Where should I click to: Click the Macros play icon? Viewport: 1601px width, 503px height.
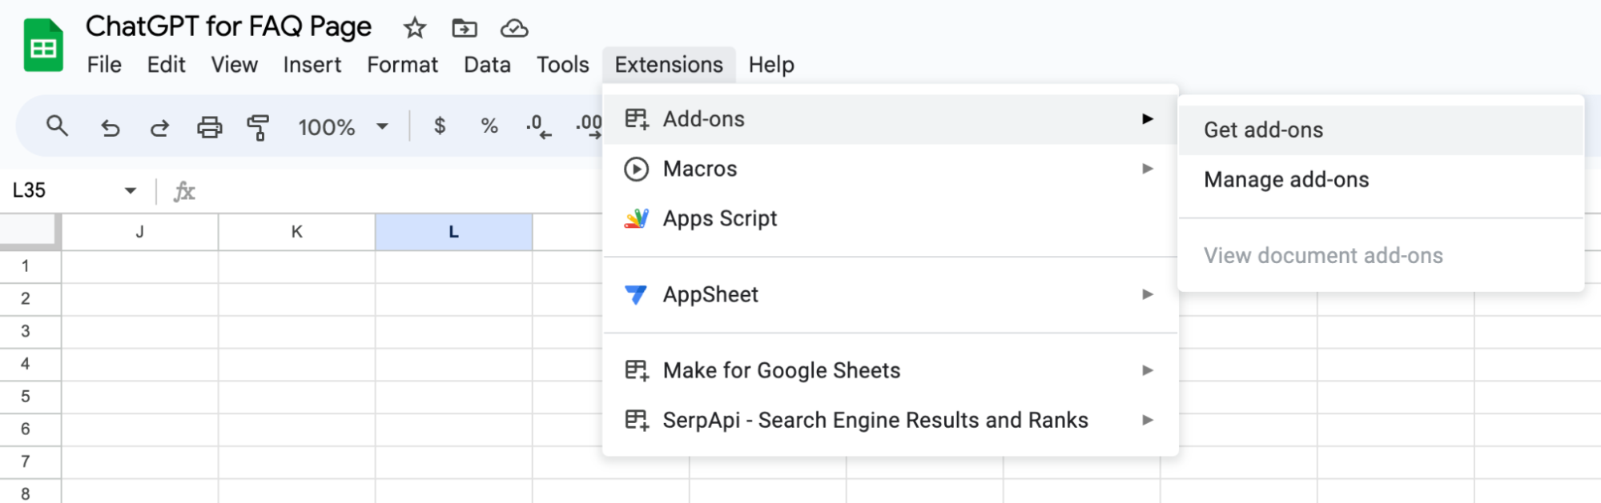(636, 169)
